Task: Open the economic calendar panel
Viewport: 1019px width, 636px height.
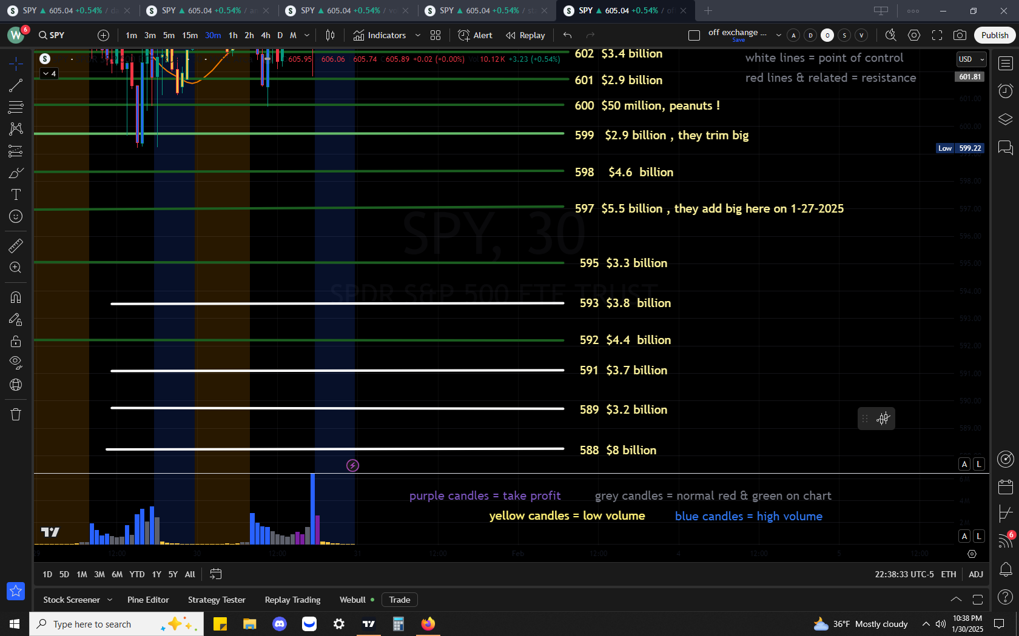Action: pyautogui.click(x=1006, y=486)
